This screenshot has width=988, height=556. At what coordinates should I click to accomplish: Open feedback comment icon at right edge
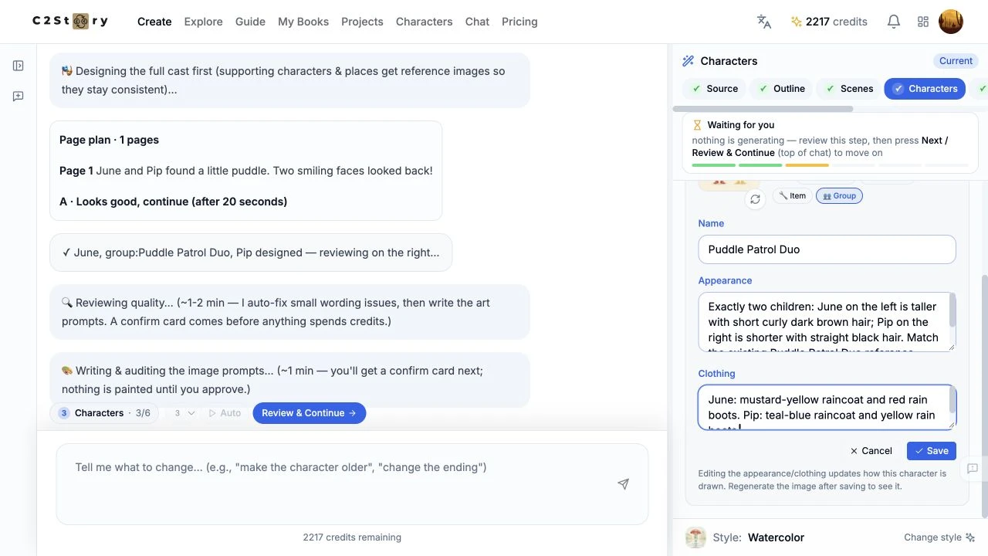pos(973,469)
